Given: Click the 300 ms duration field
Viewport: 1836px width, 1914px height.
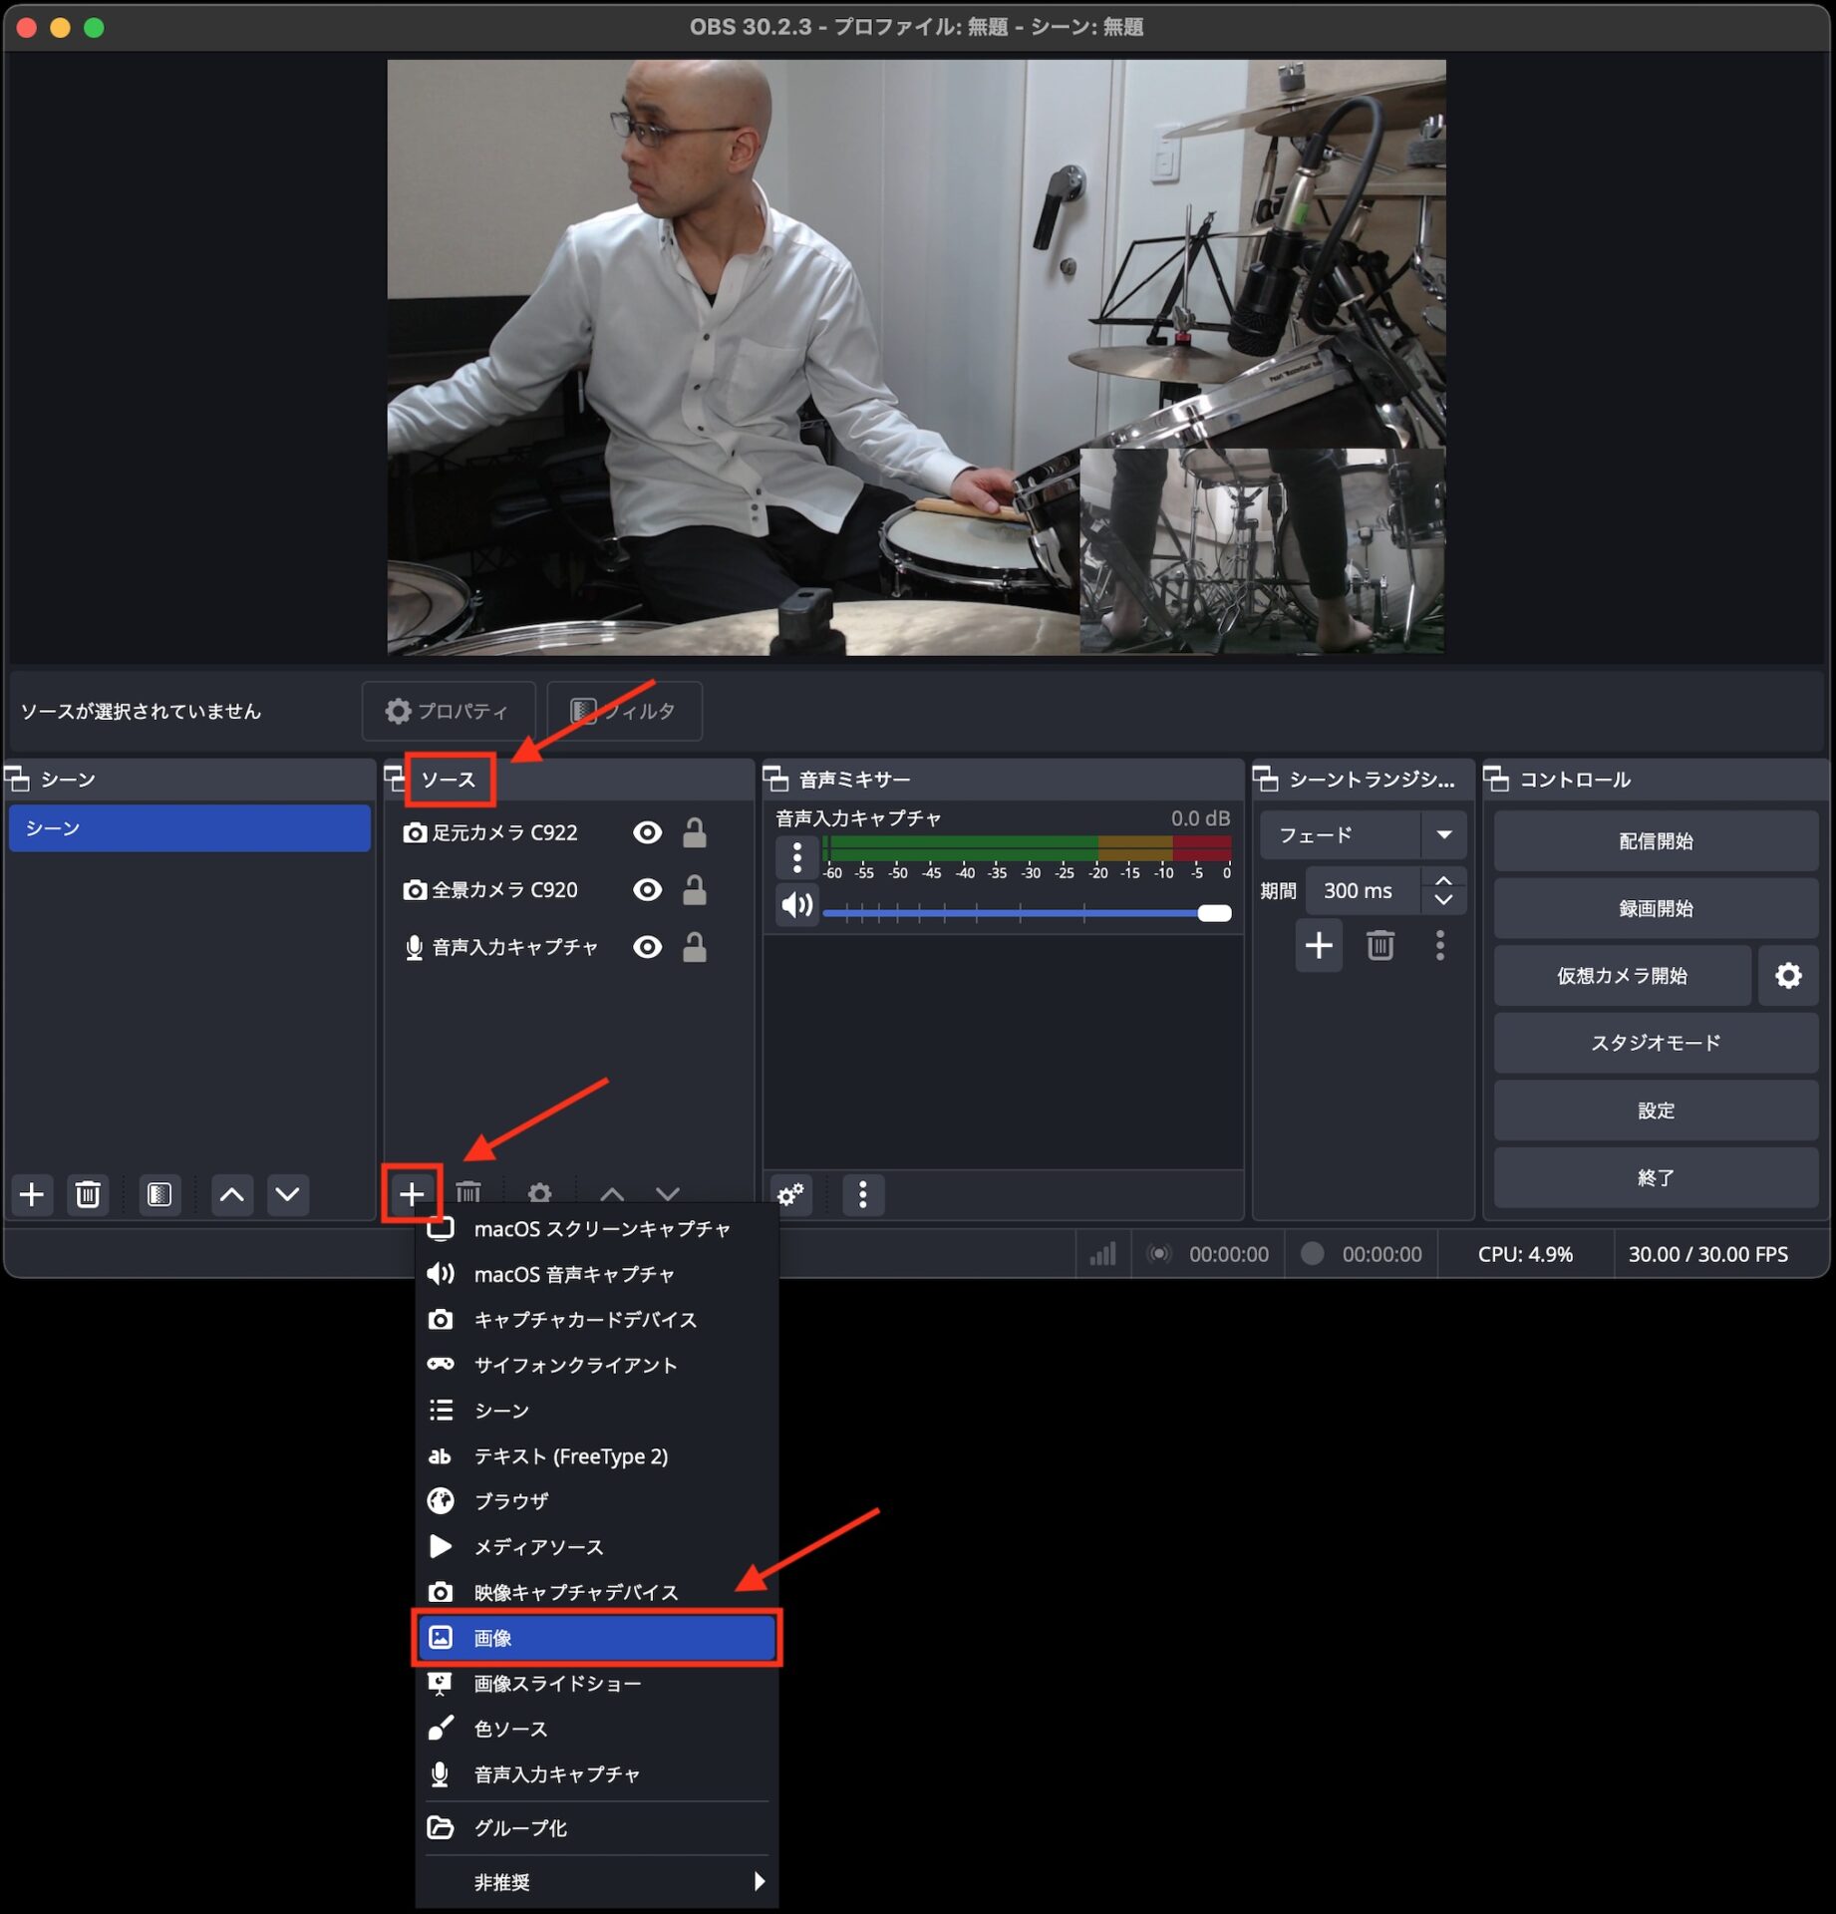Looking at the screenshot, I should coord(1365,890).
